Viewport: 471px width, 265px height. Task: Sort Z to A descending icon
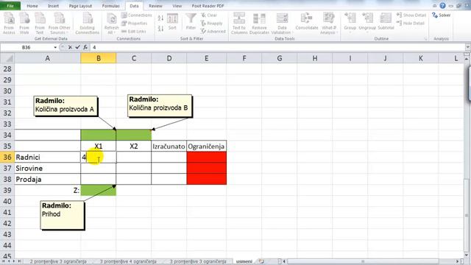click(160, 29)
